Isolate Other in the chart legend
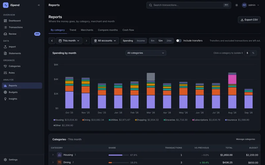The image size is (265, 165). [63, 125]
